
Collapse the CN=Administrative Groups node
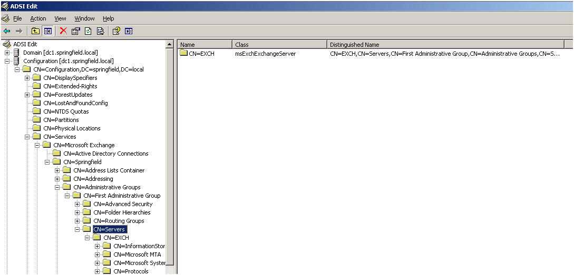57,187
